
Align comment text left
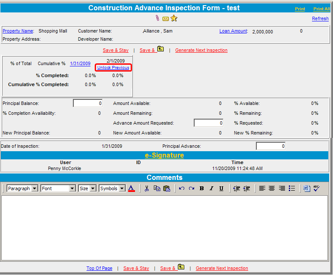point(262,188)
